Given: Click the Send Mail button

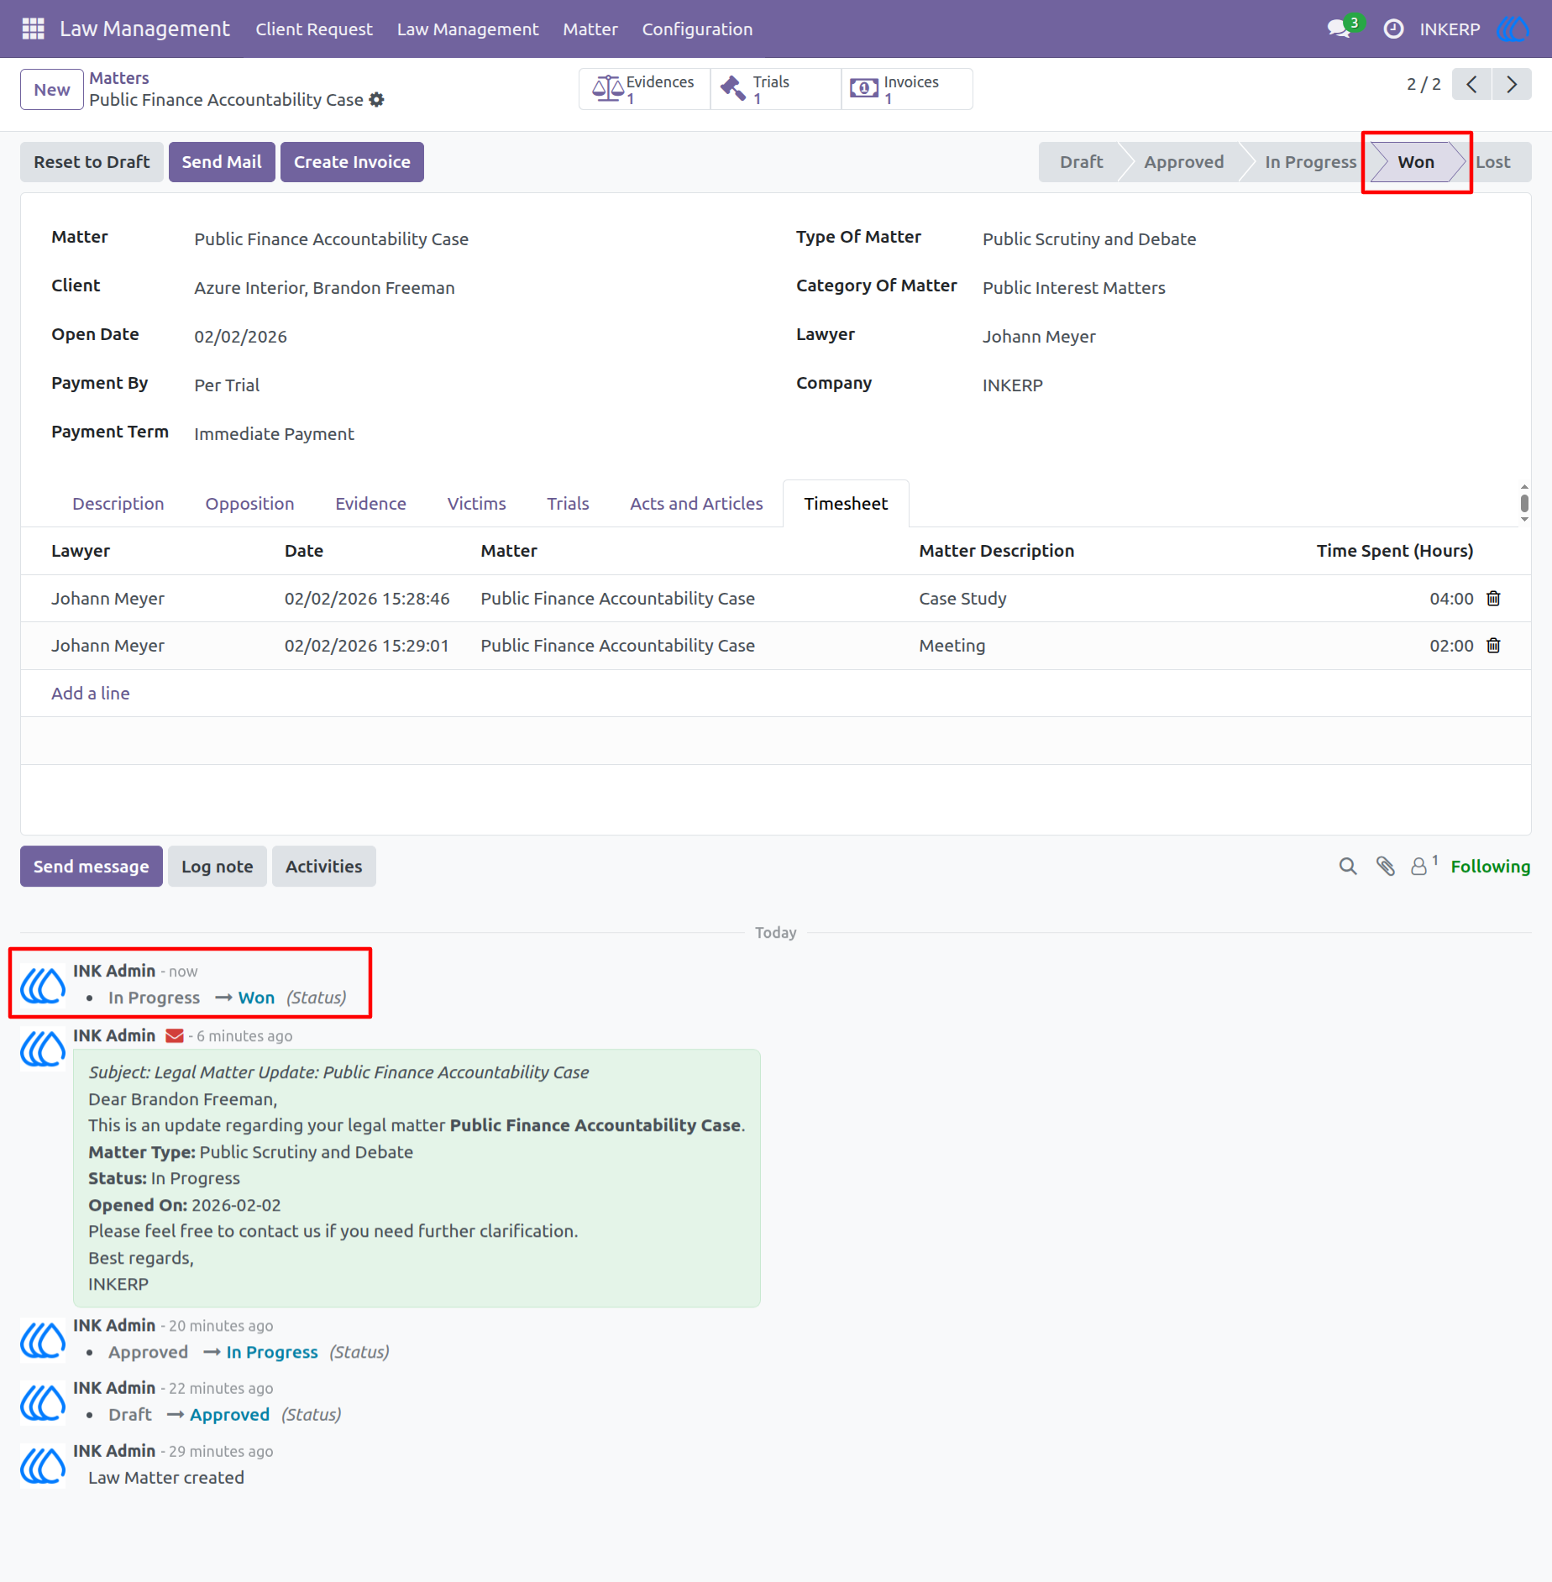Looking at the screenshot, I should tap(222, 162).
